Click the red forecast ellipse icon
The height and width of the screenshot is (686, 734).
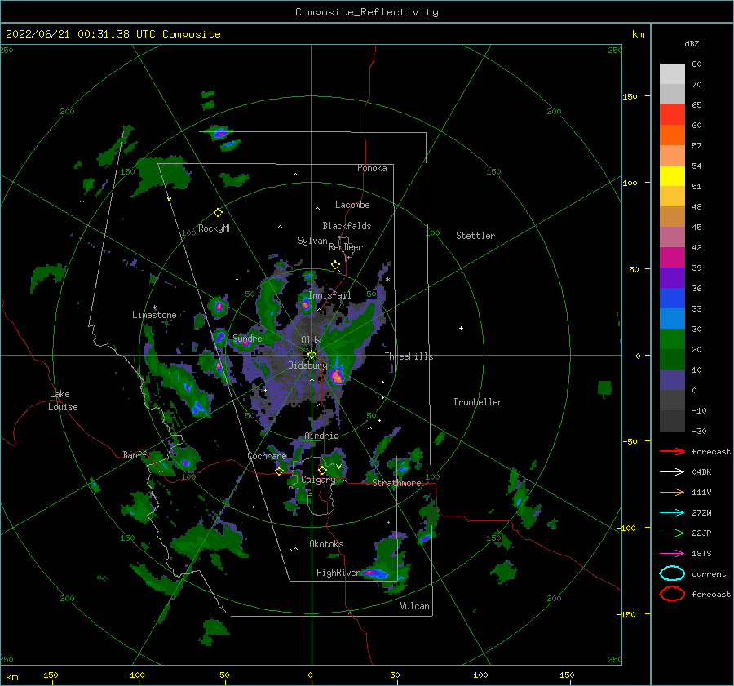(672, 594)
